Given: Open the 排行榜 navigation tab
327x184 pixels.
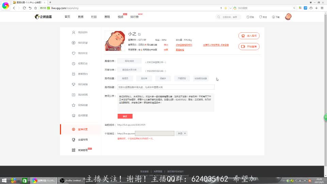Looking at the screenshot, I should click(x=135, y=17).
